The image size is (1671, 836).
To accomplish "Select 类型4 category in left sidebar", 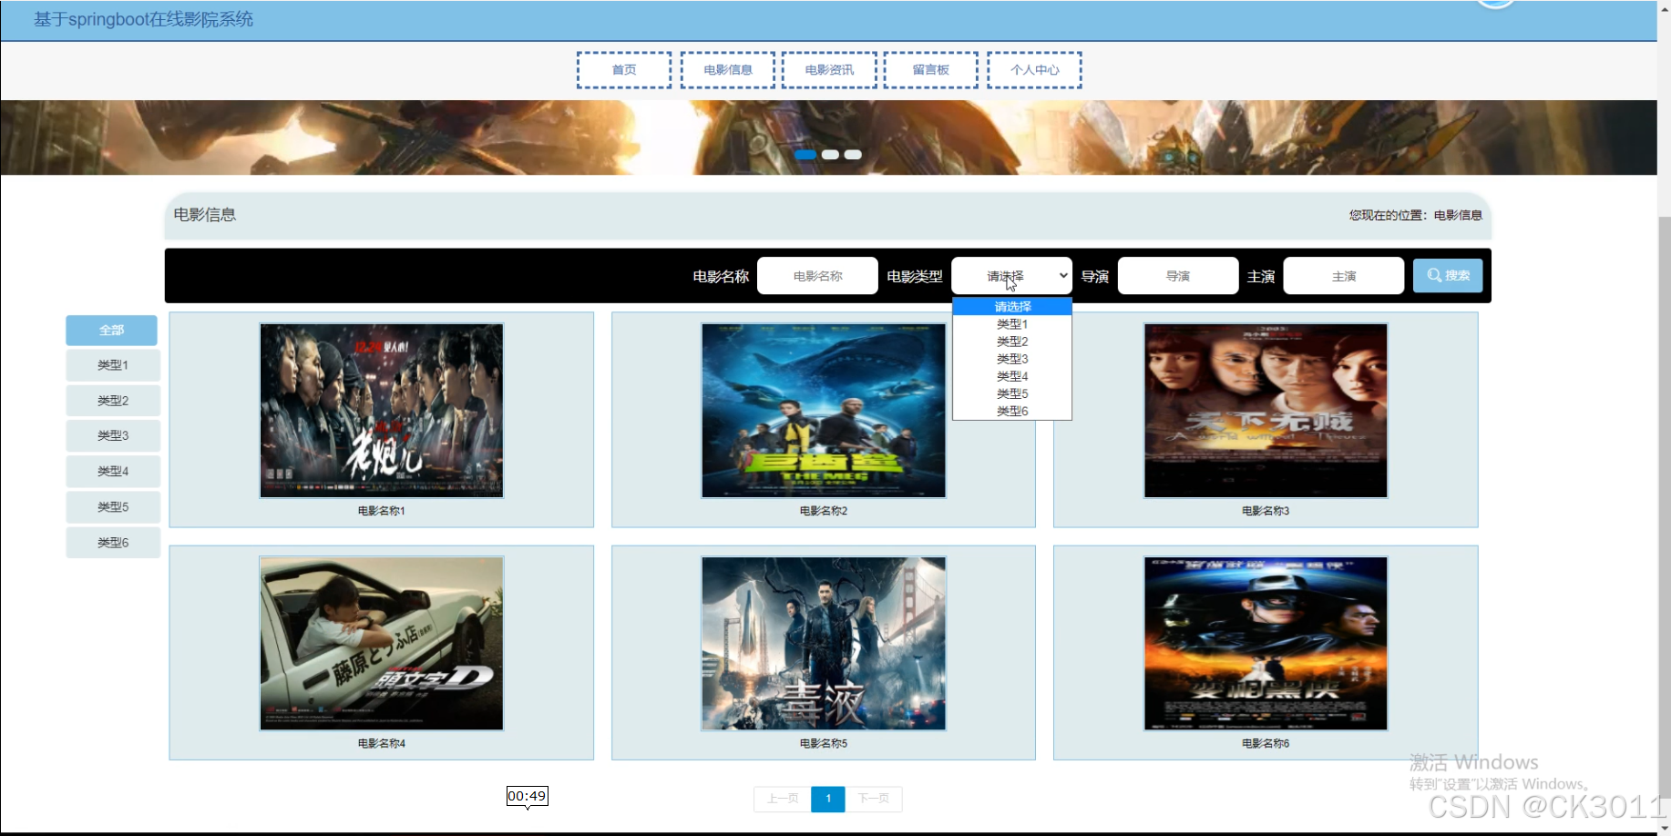I will coord(113,471).
